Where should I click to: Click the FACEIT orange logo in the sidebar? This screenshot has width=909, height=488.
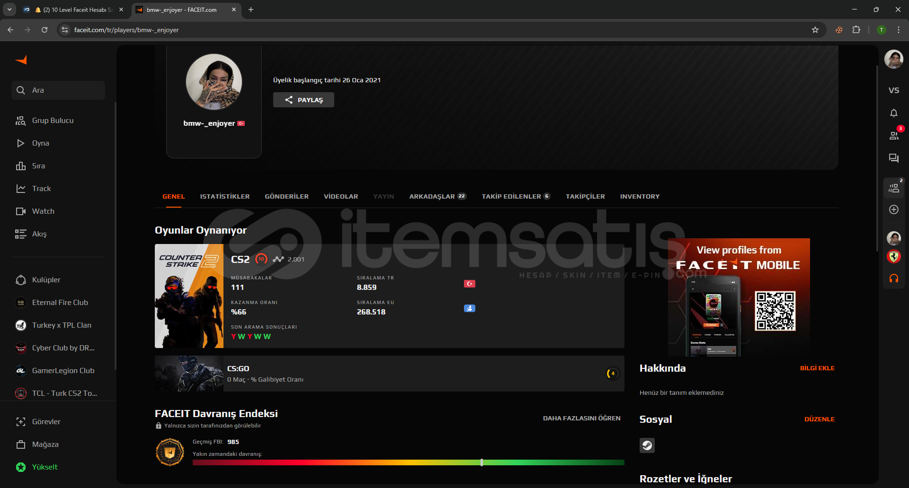21,60
